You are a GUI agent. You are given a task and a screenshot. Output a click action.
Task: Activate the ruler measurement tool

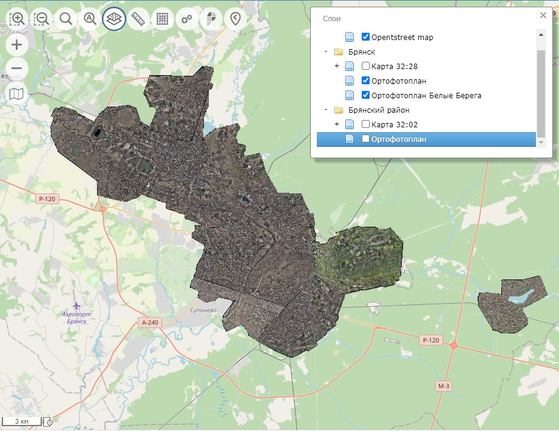[x=138, y=19]
